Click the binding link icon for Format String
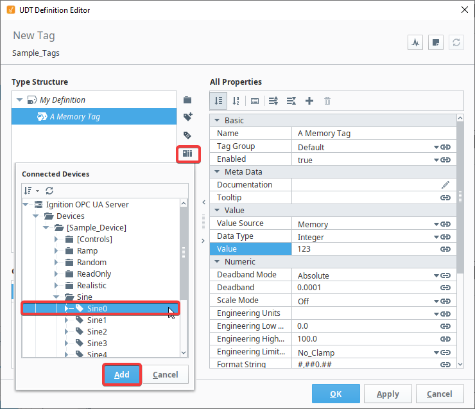This screenshot has height=409, width=475. [445, 365]
